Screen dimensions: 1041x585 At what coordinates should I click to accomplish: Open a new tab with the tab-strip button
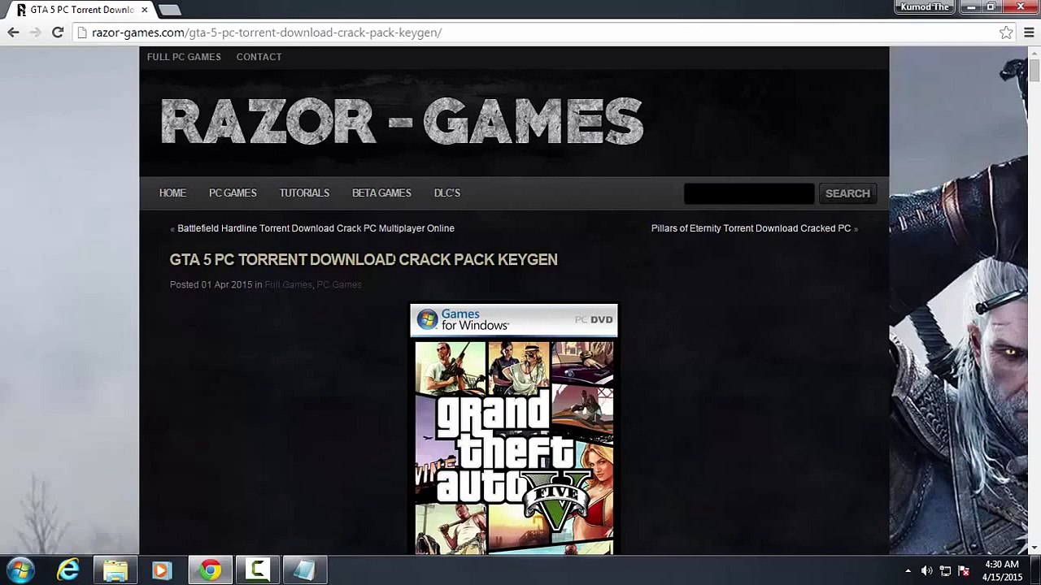(169, 10)
